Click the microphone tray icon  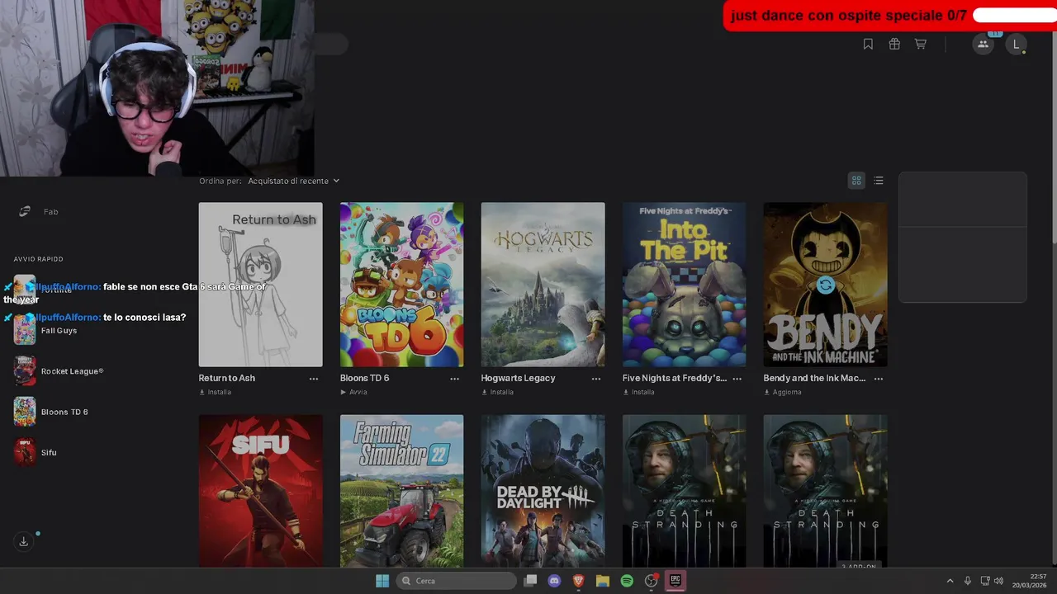968,581
